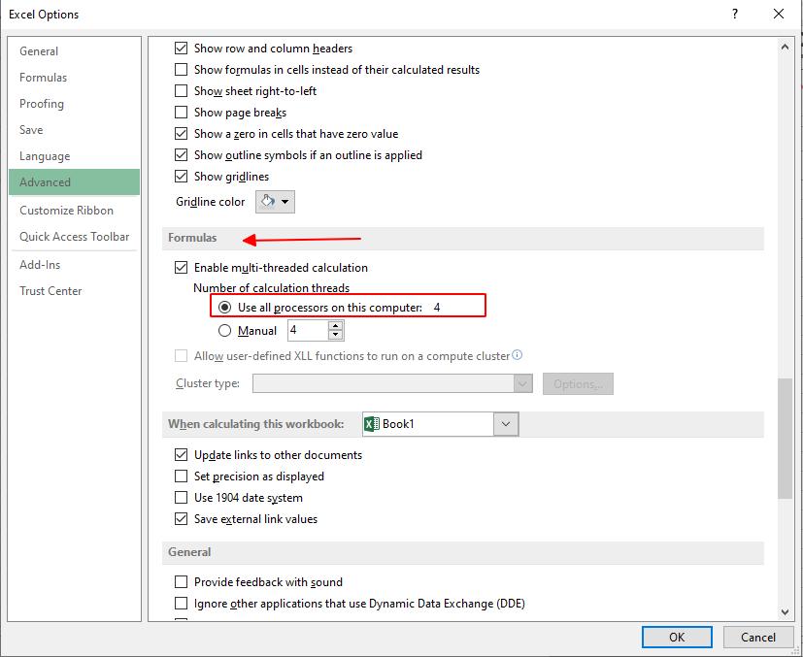The image size is (803, 657).
Task: Confirm settings with the OK button
Action: point(677,637)
